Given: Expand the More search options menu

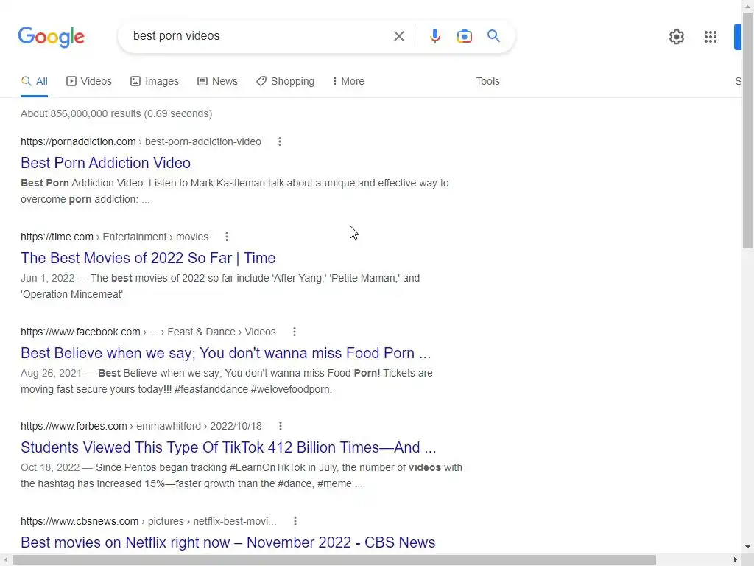Looking at the screenshot, I should click(348, 81).
